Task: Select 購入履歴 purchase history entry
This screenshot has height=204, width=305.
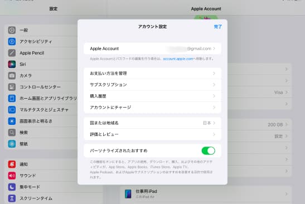Action: point(152,96)
